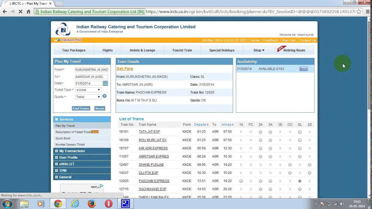Click the From station input field
The image size is (372, 209).
91,70
